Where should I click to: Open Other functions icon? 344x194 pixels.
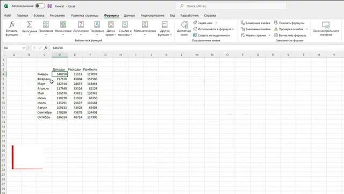click(164, 24)
